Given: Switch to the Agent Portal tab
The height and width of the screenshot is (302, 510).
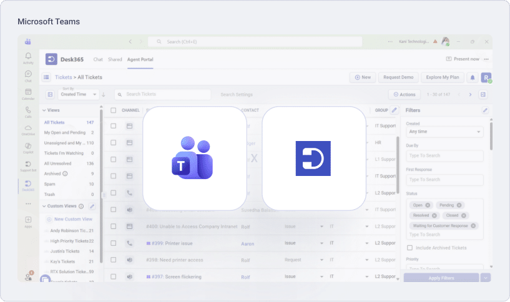Looking at the screenshot, I should (140, 59).
